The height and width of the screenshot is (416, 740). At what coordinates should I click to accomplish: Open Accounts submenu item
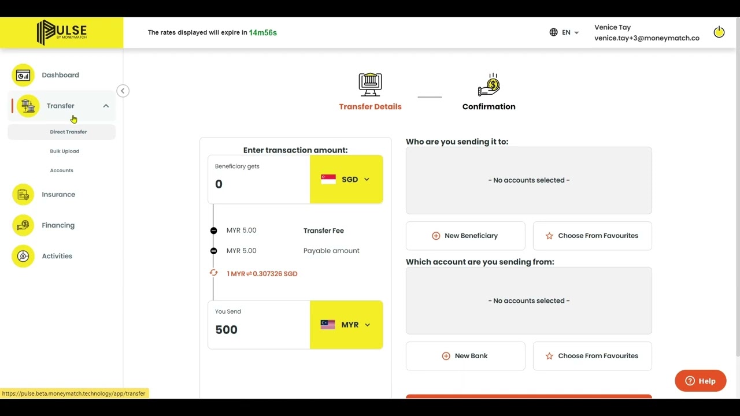pos(62,170)
